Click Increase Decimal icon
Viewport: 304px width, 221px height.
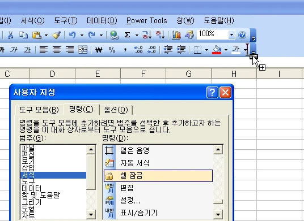(138, 50)
